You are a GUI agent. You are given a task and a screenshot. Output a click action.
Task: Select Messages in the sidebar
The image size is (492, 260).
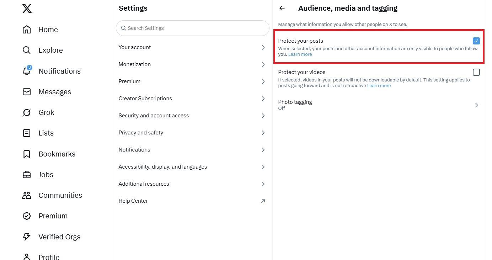pos(55,92)
